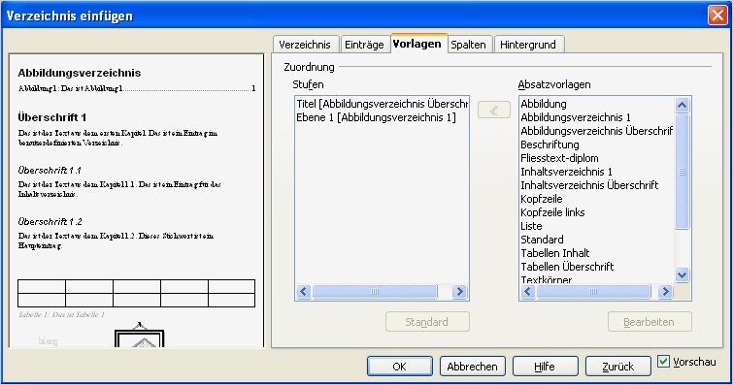Click the Bearbeiten button

[650, 322]
